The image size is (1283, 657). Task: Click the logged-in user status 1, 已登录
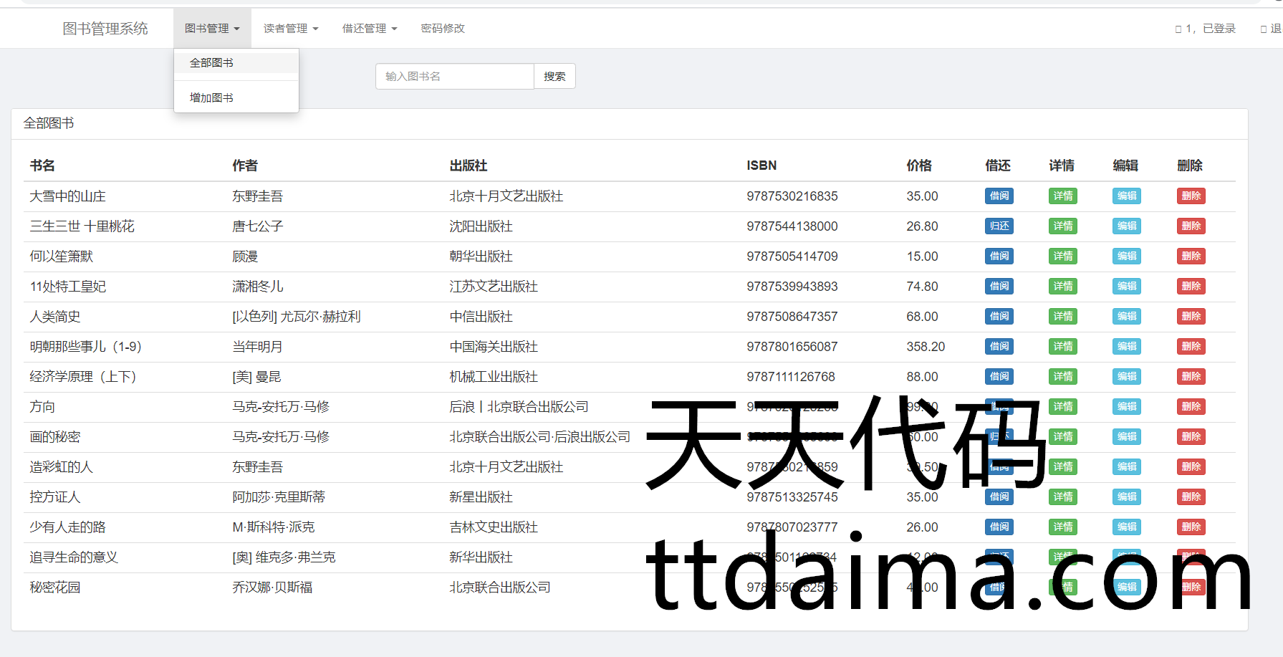[1206, 29]
